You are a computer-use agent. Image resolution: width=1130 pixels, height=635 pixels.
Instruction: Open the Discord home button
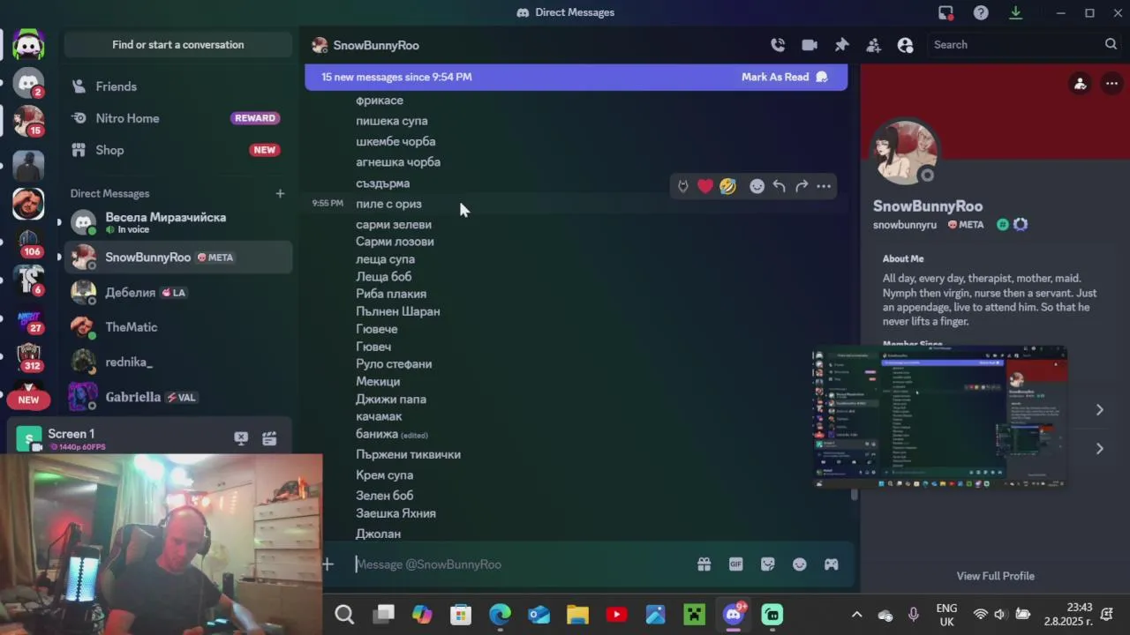coord(29,45)
